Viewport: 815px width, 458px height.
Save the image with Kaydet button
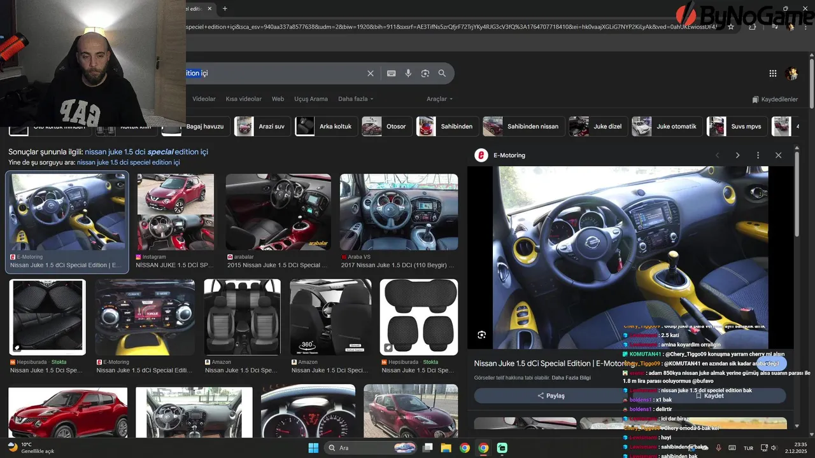pyautogui.click(x=709, y=396)
